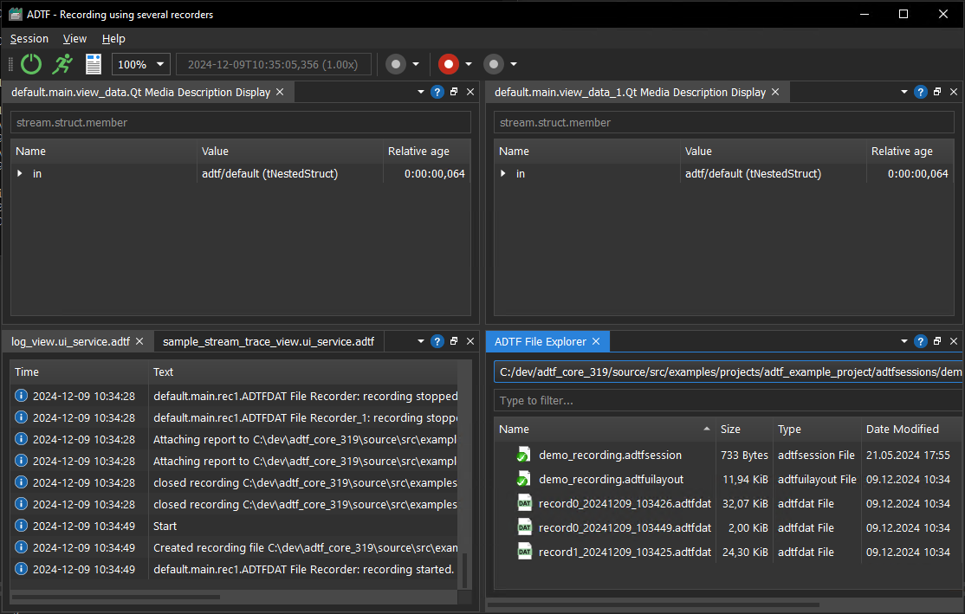Screen dimensions: 965x614
Task: Click the green running-man start icon
Action: click(62, 64)
